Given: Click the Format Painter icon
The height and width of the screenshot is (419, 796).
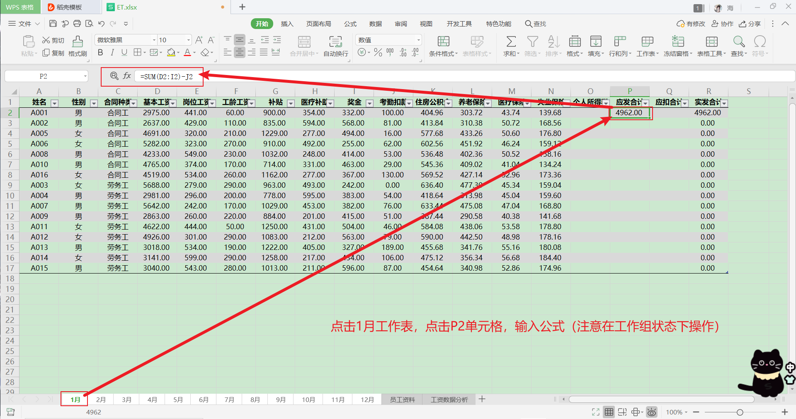Looking at the screenshot, I should 78,41.
